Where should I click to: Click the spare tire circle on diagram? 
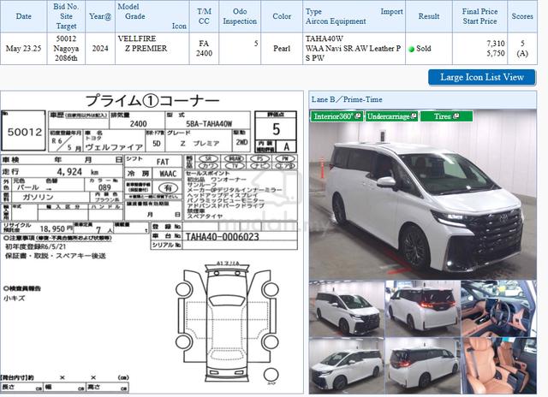click(x=271, y=374)
